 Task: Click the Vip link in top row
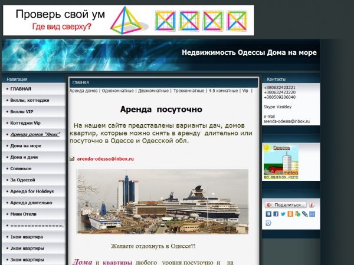click(x=245, y=91)
